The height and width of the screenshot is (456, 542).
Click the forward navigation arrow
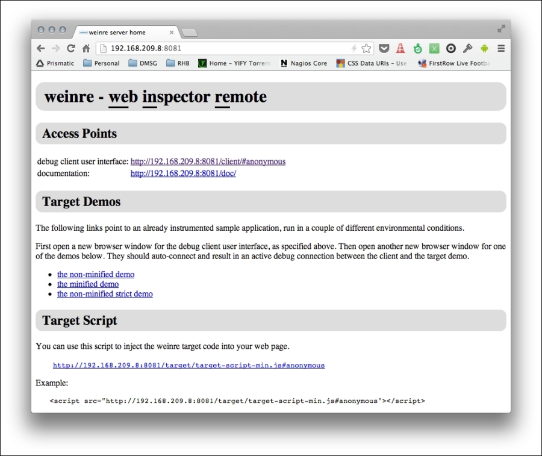pos(55,48)
